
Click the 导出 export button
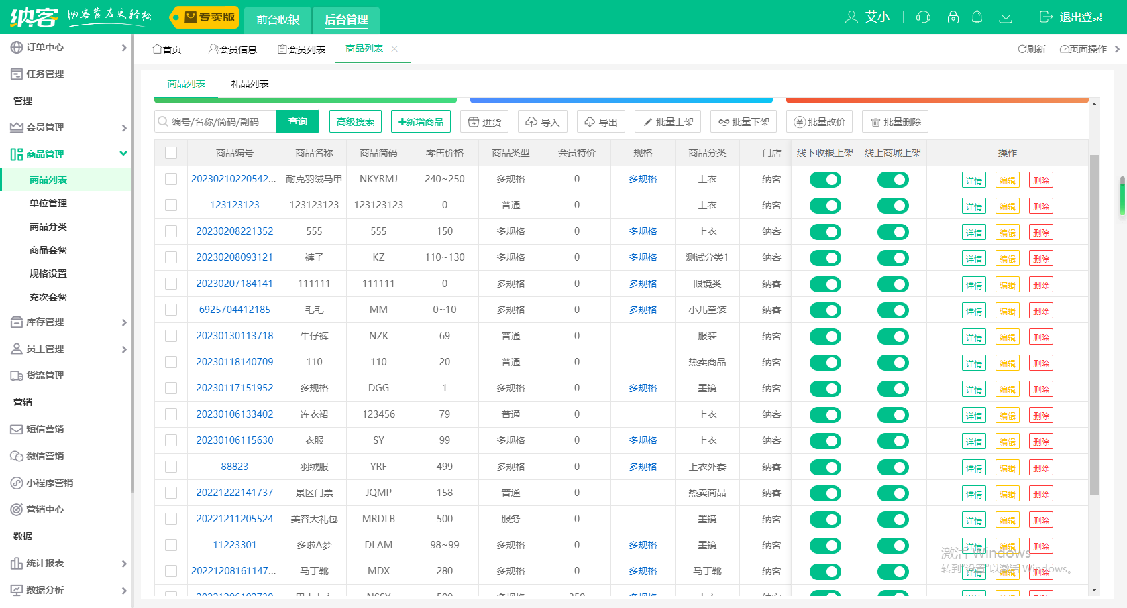(x=601, y=122)
